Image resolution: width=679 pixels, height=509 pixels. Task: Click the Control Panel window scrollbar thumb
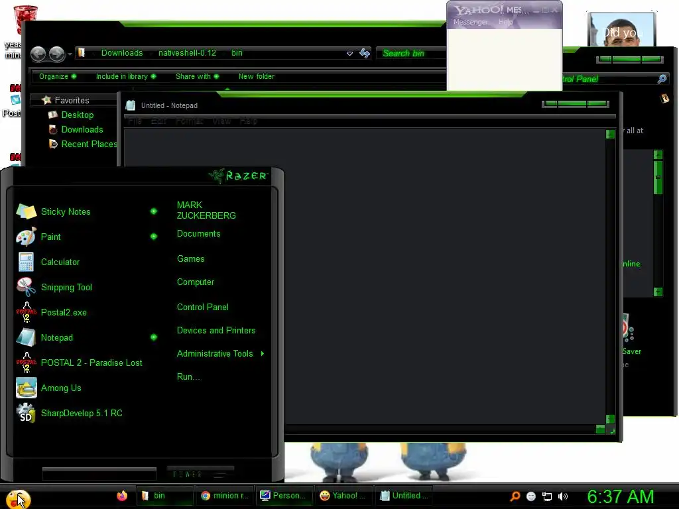[x=658, y=177]
